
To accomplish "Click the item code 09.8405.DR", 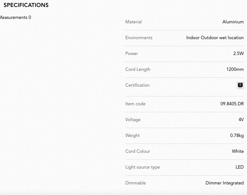I will 232,104.
